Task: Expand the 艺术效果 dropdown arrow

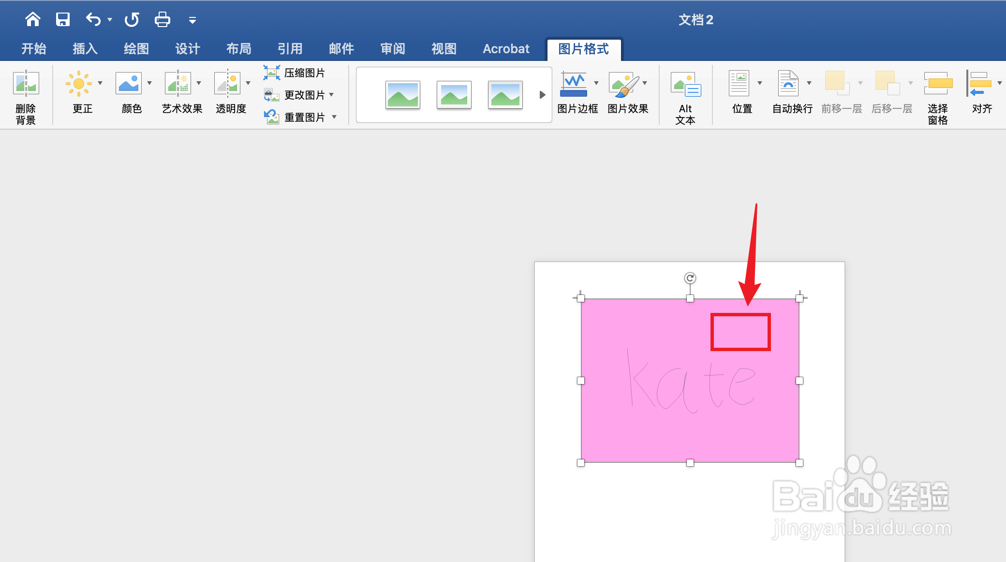Action: coord(199,83)
